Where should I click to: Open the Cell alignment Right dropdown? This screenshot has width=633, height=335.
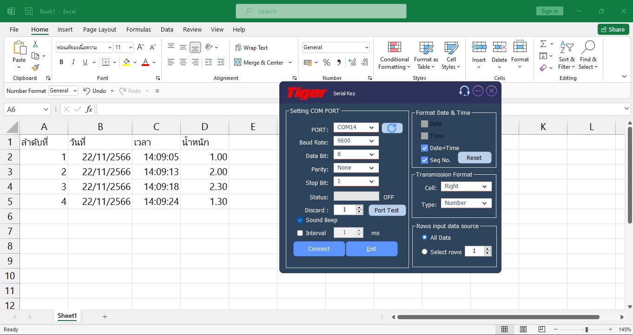click(466, 186)
